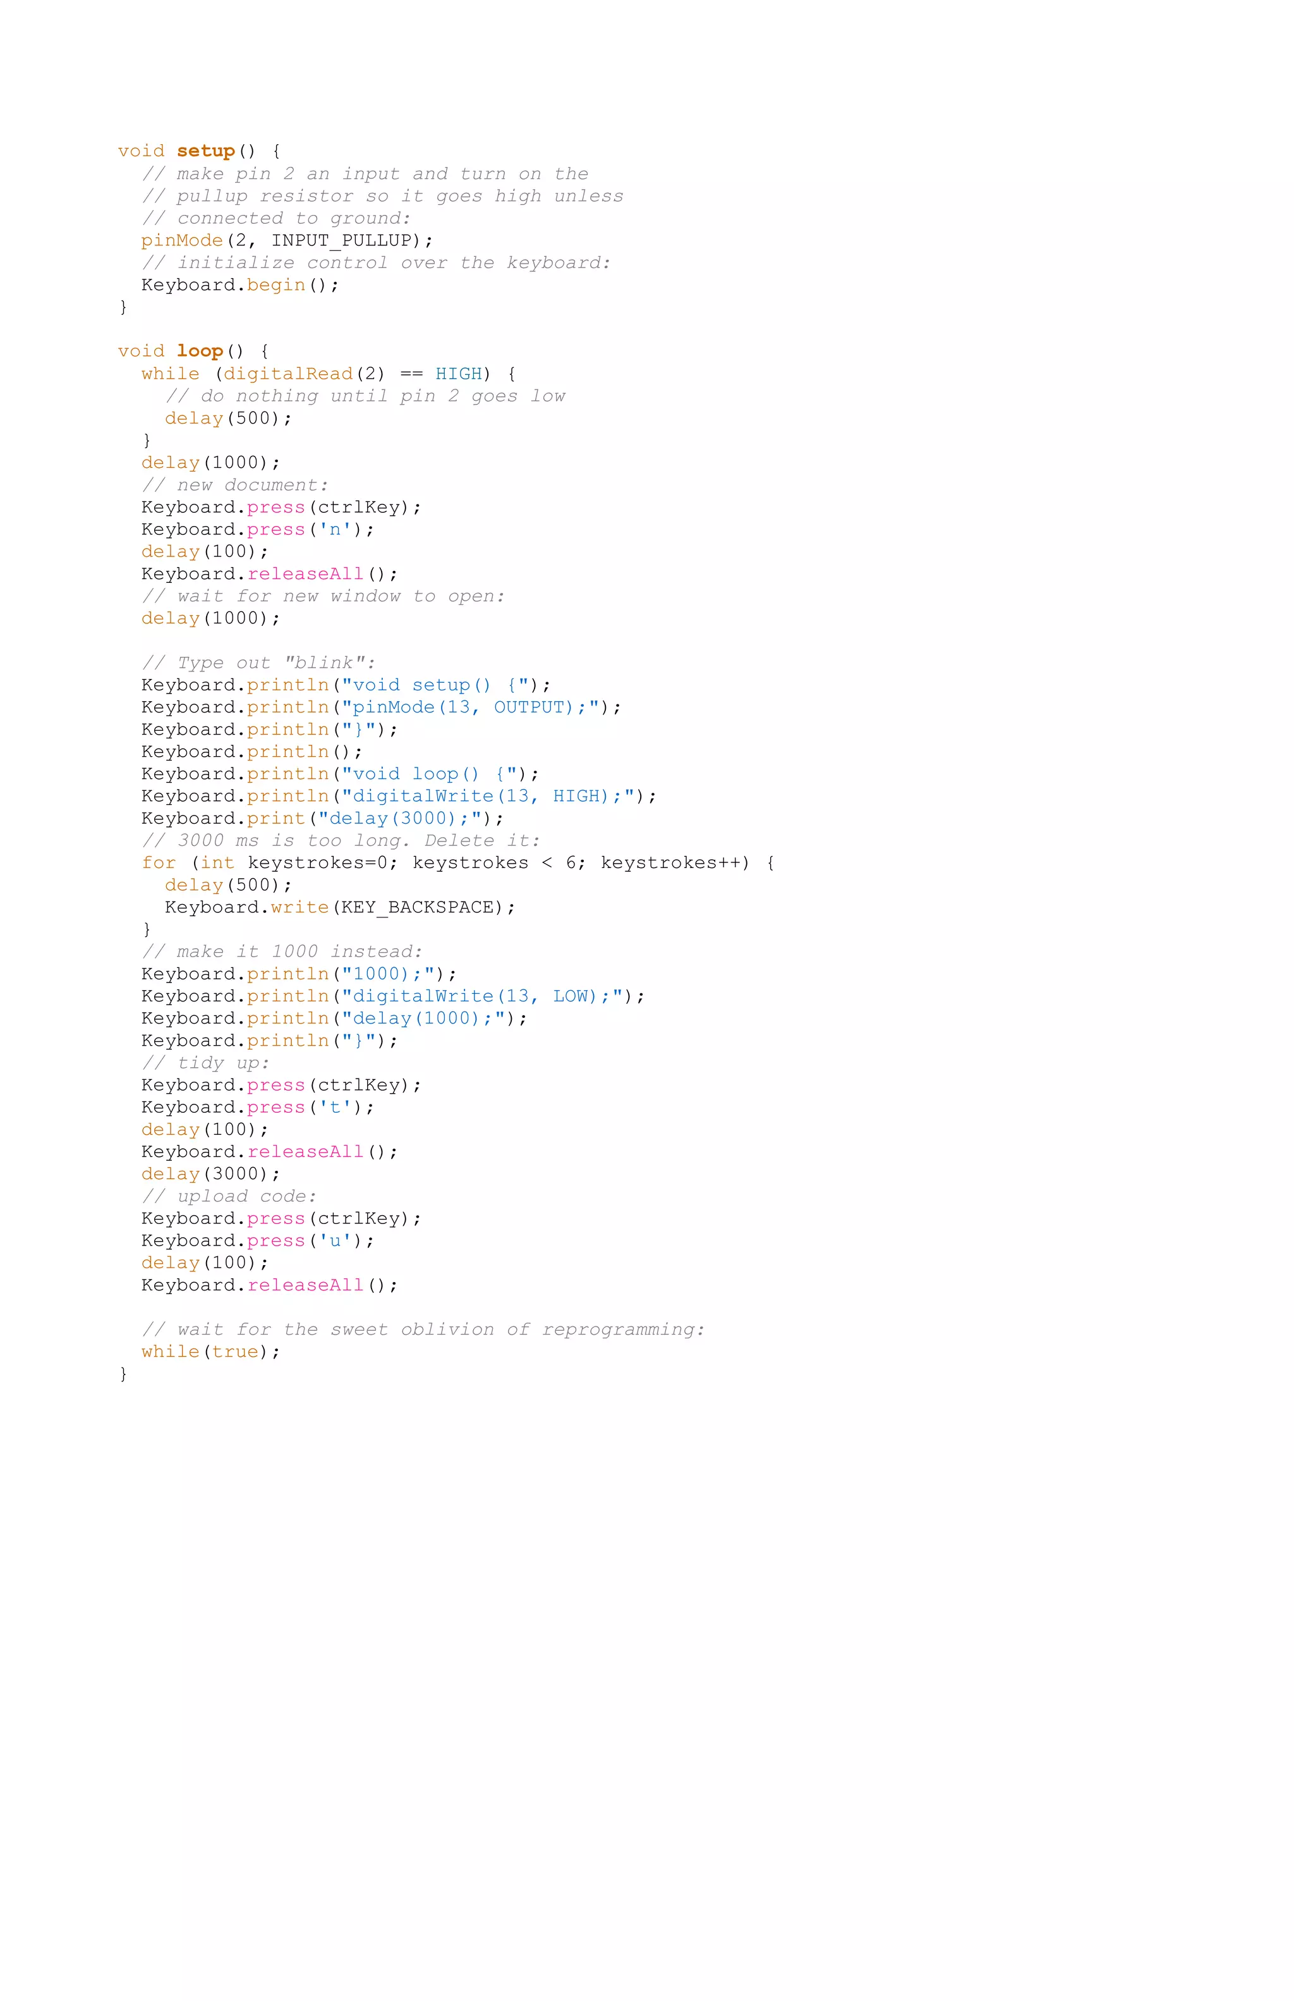Click the comment '// upload code:'
The height and width of the screenshot is (2001, 1294).
click(x=229, y=1196)
